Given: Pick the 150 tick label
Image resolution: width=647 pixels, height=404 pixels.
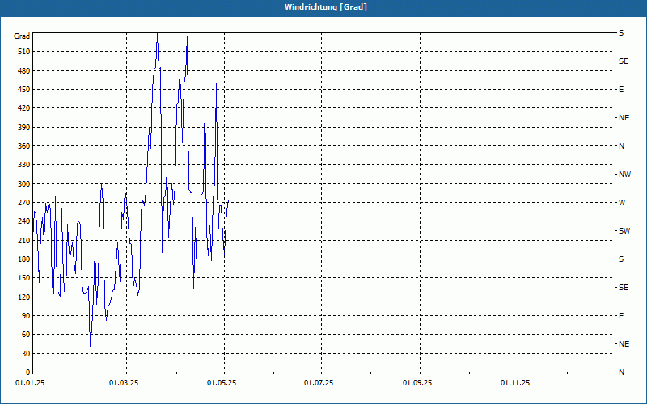Looking at the screenshot, I should pyautogui.click(x=24, y=277).
